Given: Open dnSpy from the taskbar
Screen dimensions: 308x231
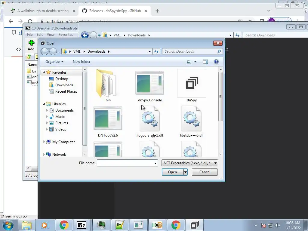Looking at the screenshot, I should [x=195, y=225].
